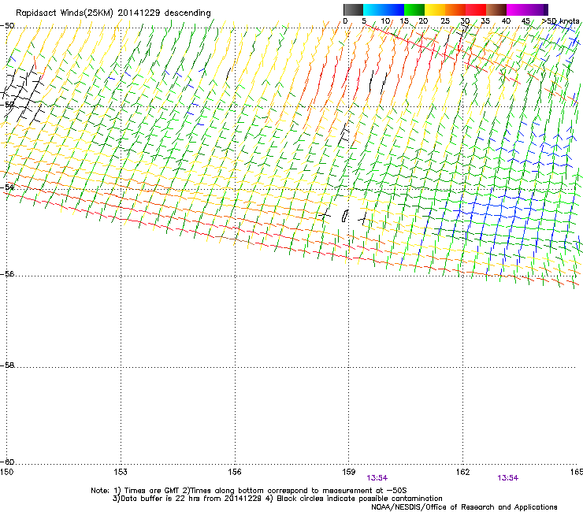Click the longitude label '162'
The image size is (583, 512).
coord(463,472)
